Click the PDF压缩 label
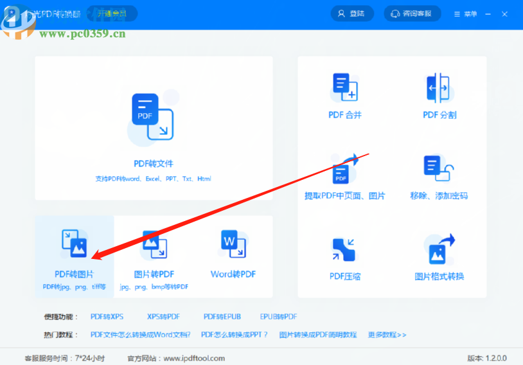Viewport: 523px width, 365px height. 345,276
